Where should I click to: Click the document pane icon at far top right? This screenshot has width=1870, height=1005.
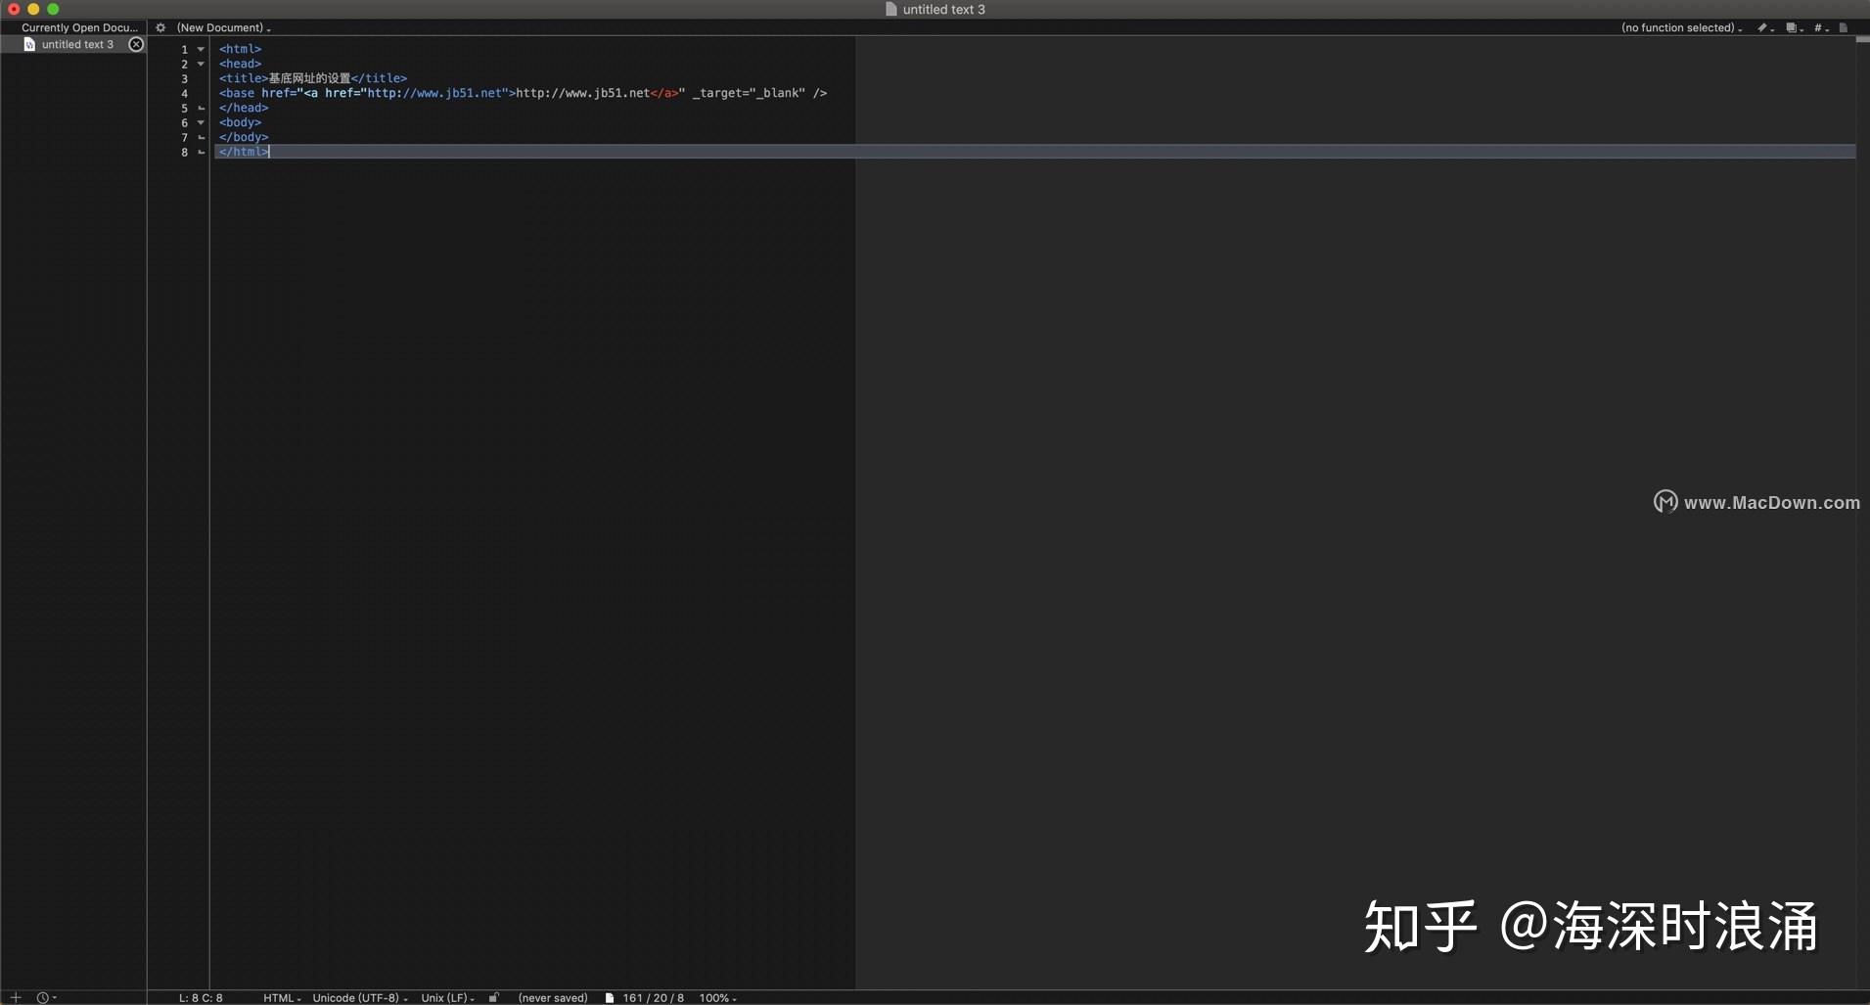pyautogui.click(x=1845, y=27)
